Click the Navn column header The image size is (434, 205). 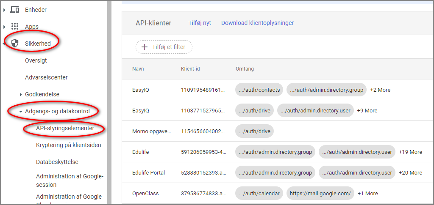[138, 69]
